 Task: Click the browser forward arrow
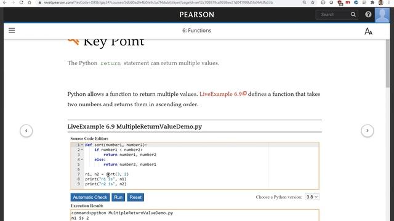pos(13,2)
